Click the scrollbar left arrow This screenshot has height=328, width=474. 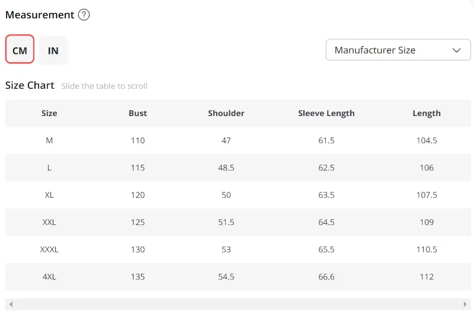[x=11, y=304]
